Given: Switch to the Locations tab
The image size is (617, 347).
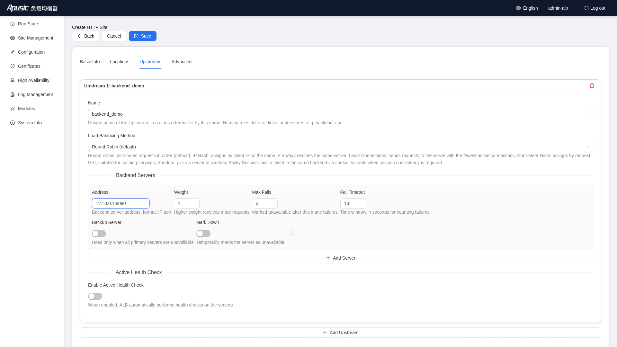Looking at the screenshot, I should [120, 62].
